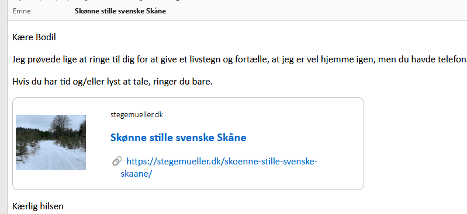Place cursor in the Jeg prøvede lige paragraph
The height and width of the screenshot is (214, 467).
pos(240,59)
